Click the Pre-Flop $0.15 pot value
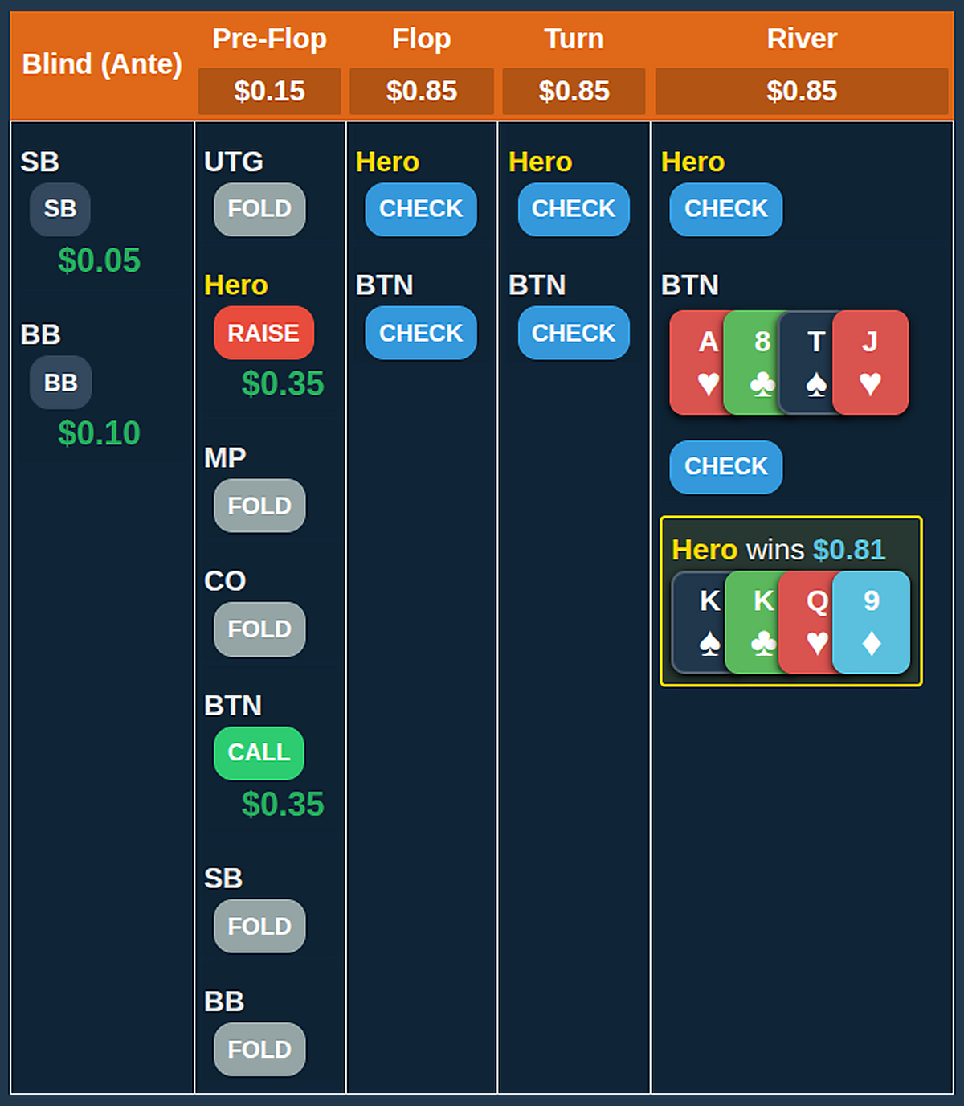The image size is (964, 1106). (x=270, y=91)
